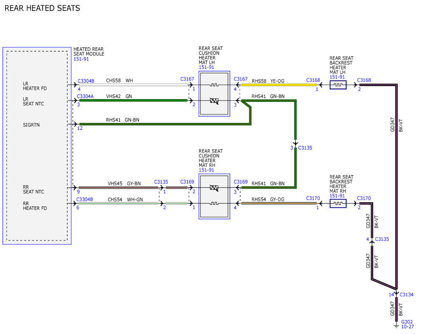Select the Heated Rear Seat Module box

[x=37, y=146]
